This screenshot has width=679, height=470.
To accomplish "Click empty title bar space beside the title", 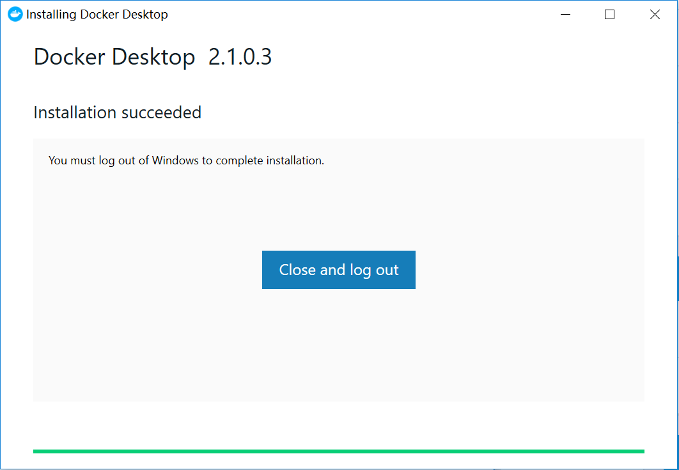I will pyautogui.click(x=358, y=14).
